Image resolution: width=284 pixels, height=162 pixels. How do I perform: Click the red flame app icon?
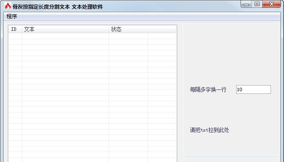coord(8,6)
